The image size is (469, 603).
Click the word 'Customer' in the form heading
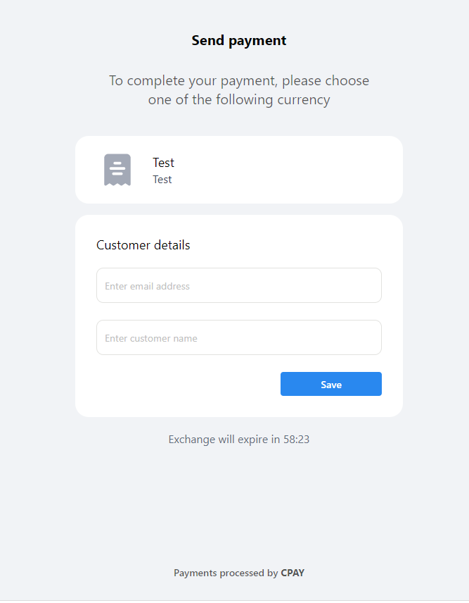pos(120,245)
